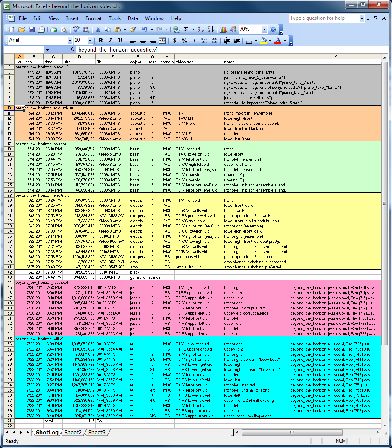Expand the Font Color palette arrow
The height and width of the screenshot is (448, 392).
pos(285,41)
